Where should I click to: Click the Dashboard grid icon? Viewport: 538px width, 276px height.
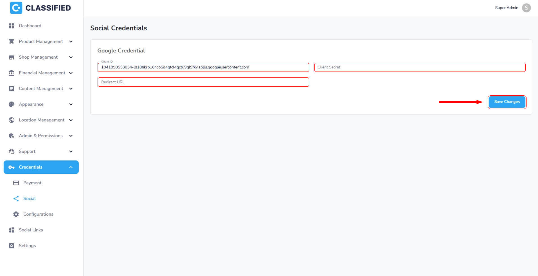[12, 26]
